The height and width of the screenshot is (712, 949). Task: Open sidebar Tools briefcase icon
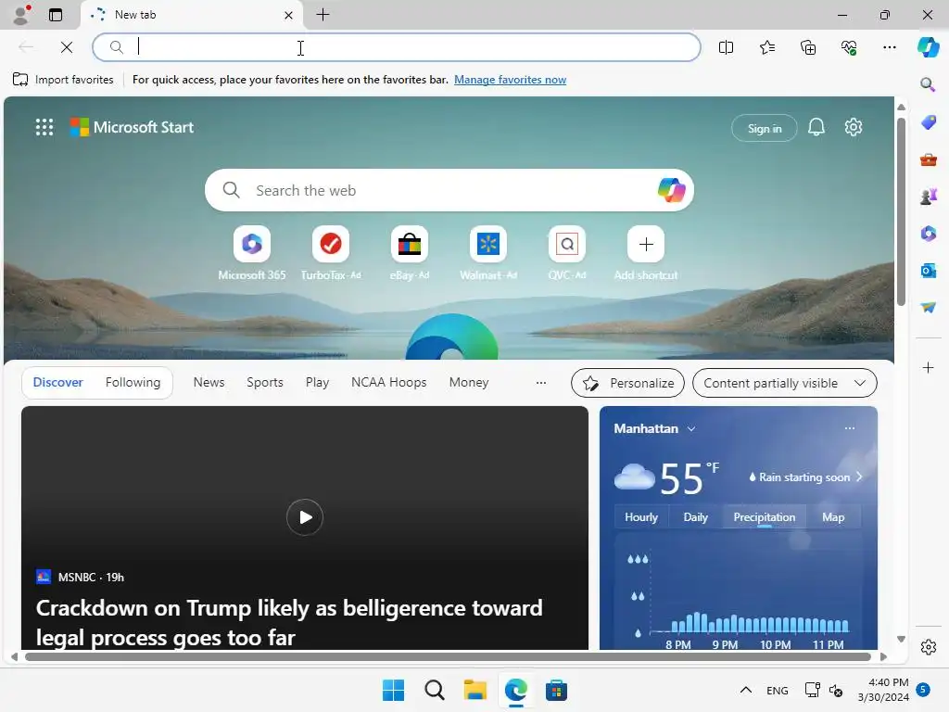(x=928, y=159)
